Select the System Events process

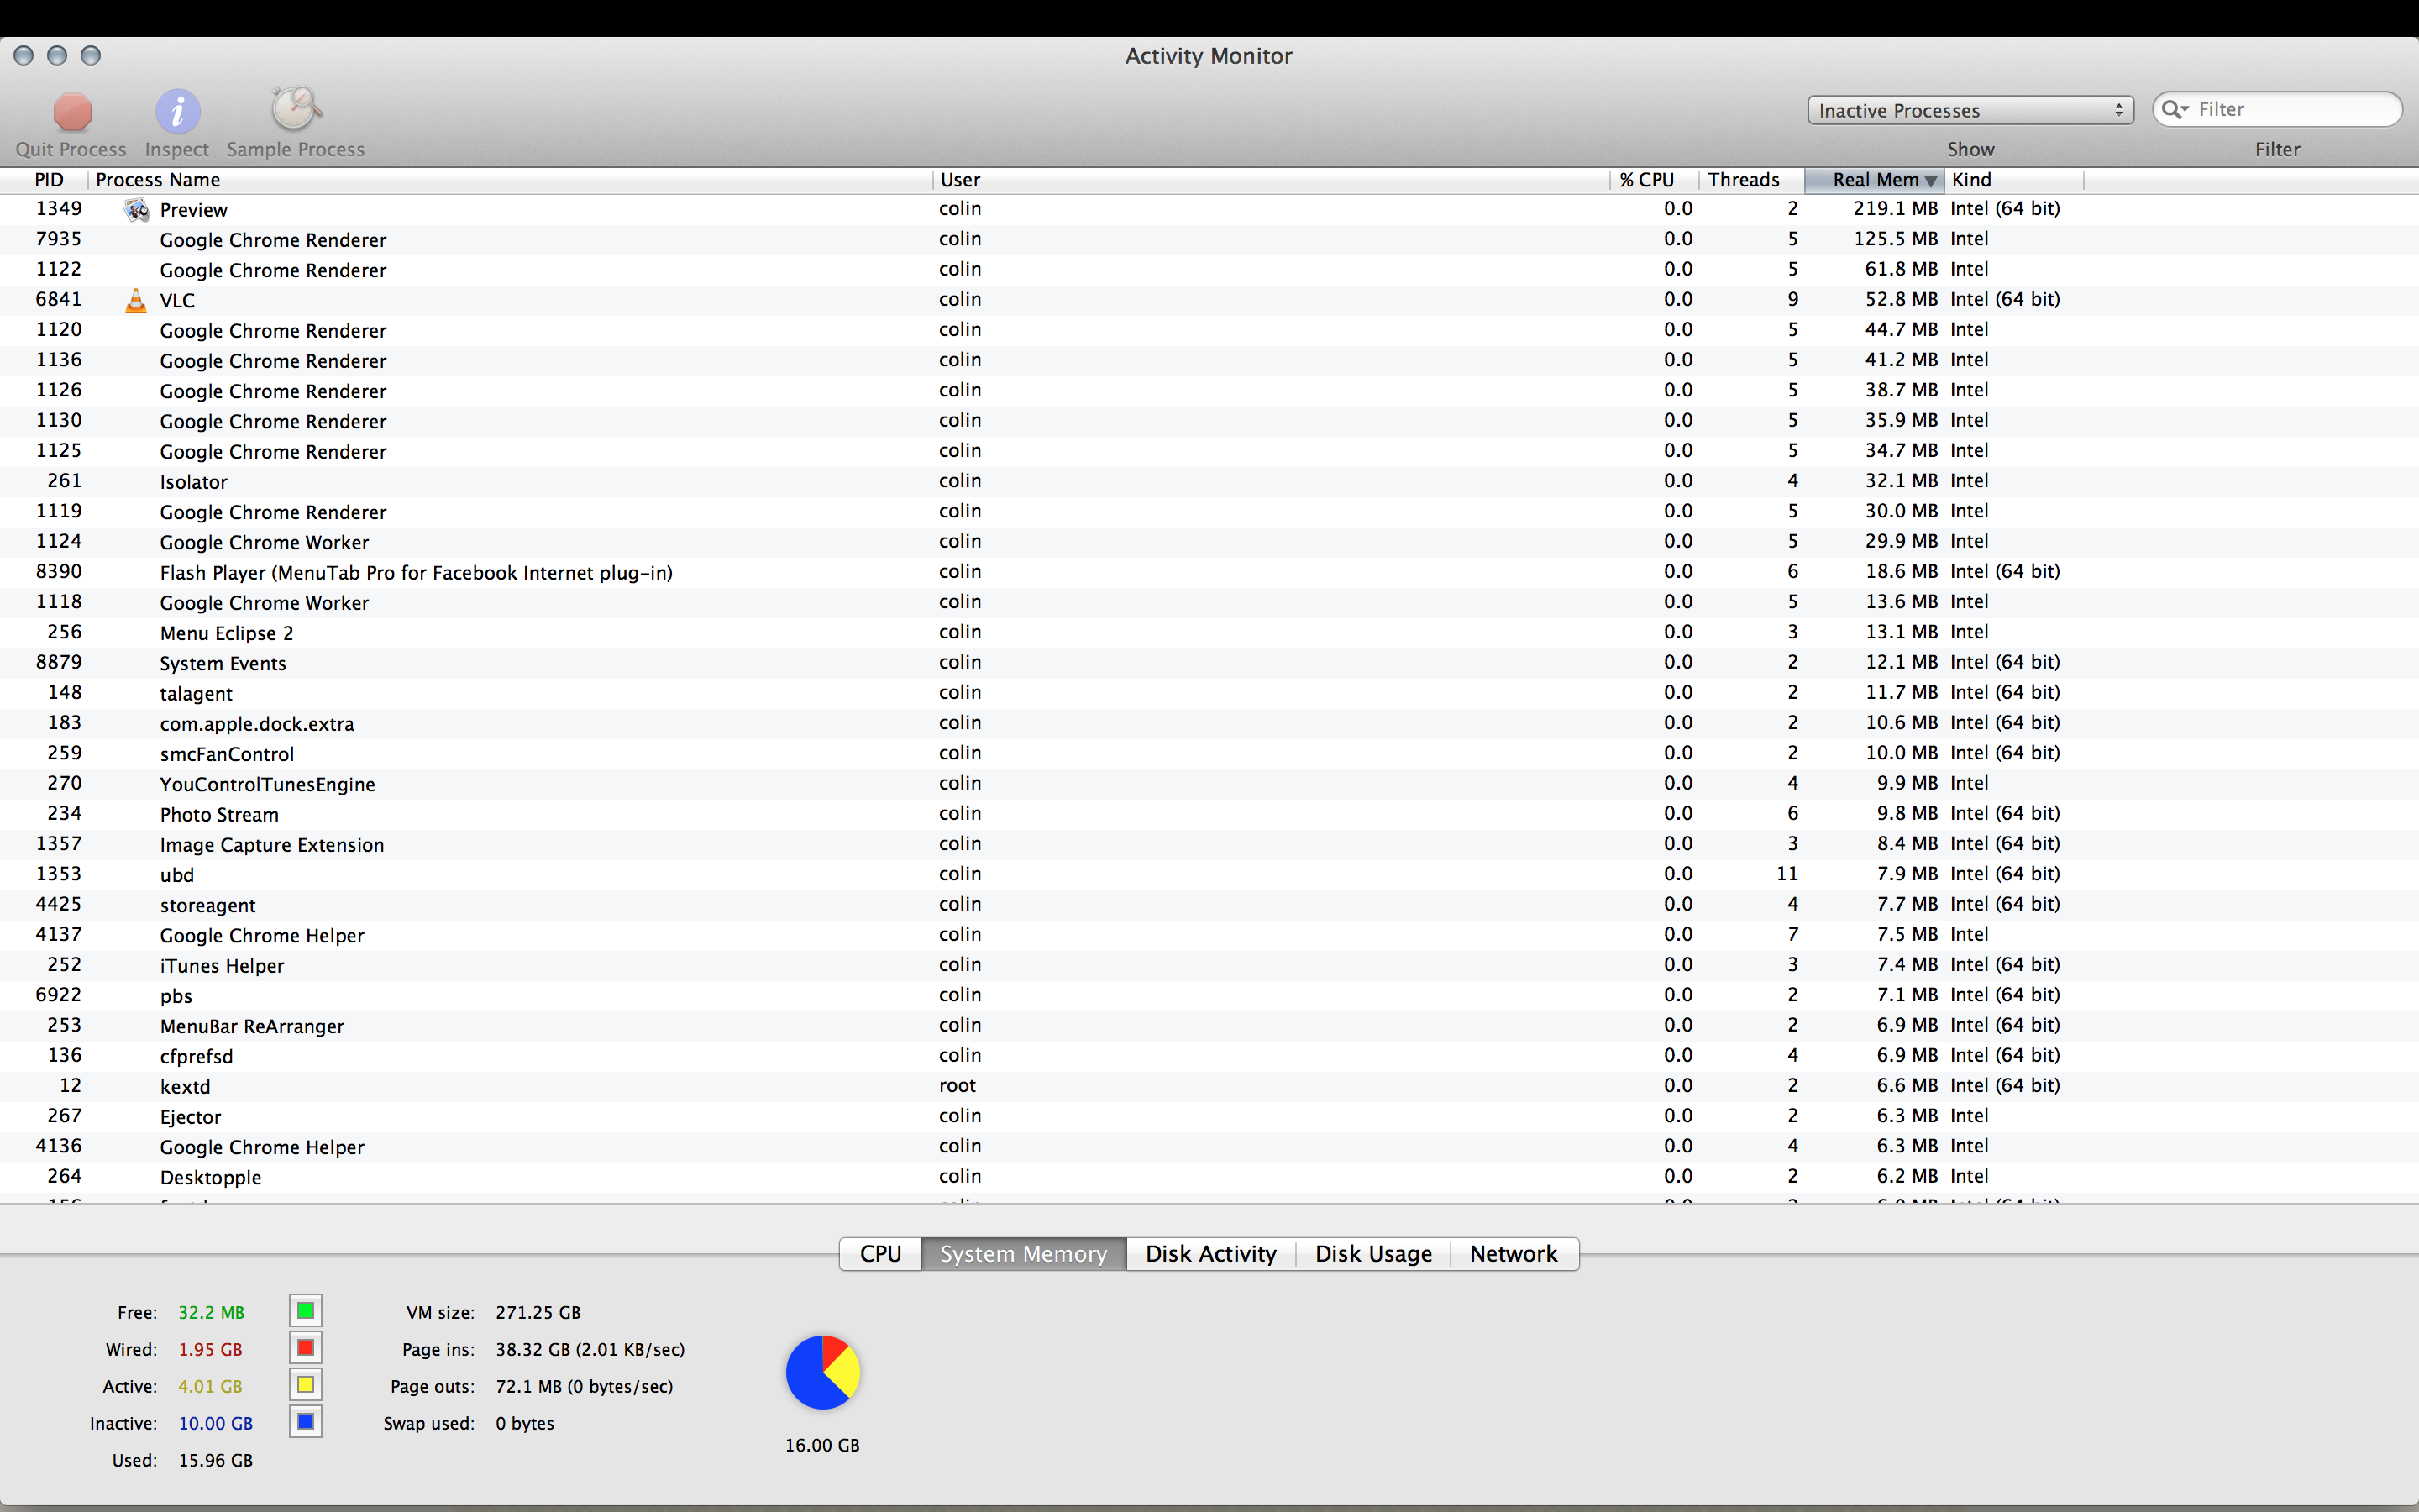[1209, 663]
